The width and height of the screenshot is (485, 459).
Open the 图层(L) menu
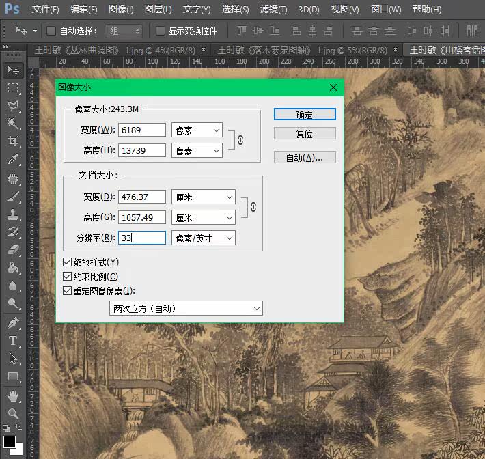[158, 10]
